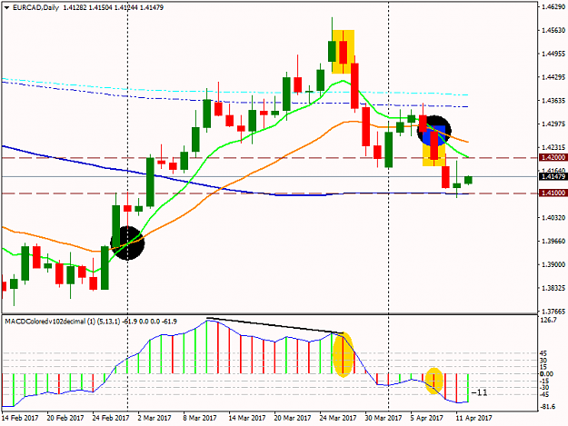Select the 1.44955 price scale label
The image size is (568, 426).
point(553,54)
